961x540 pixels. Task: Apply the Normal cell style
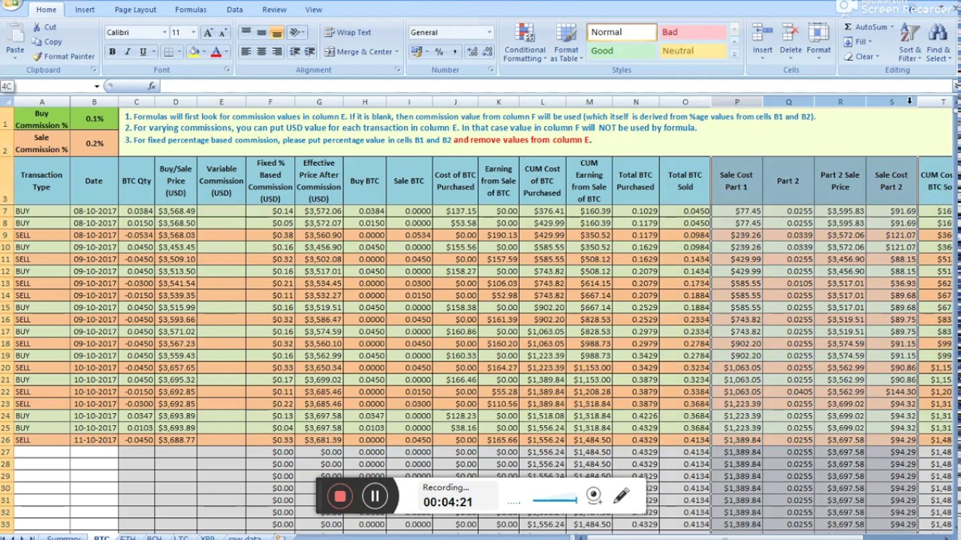[x=621, y=32]
